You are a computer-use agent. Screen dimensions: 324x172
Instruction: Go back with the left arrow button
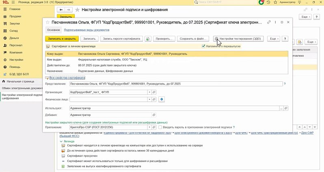point(61,10)
